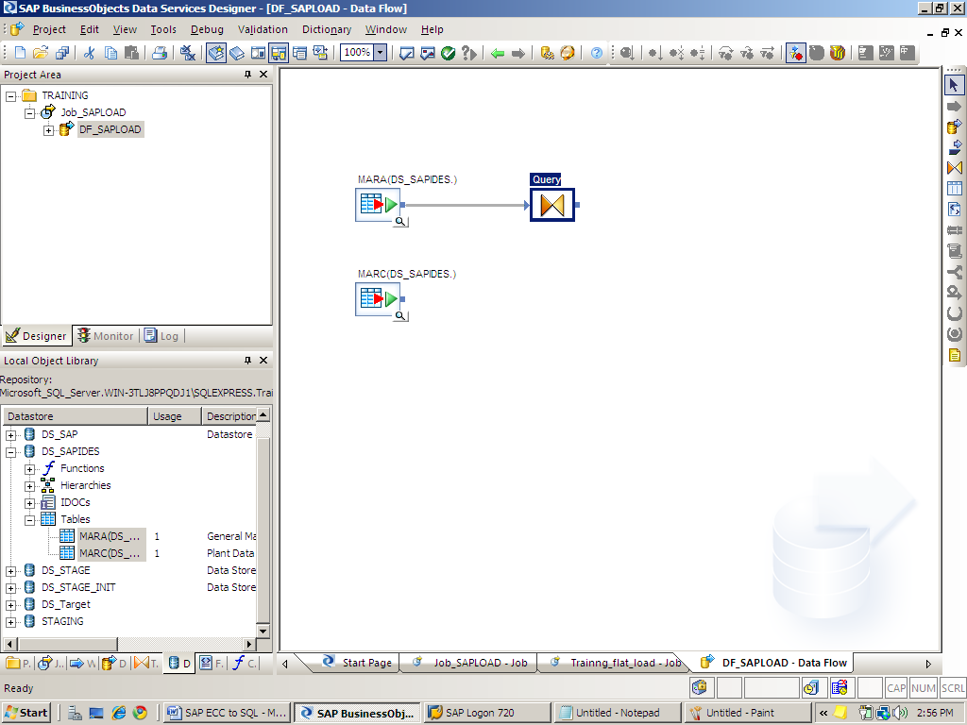Select the Annotation note palette icon
Viewport: 967px width, 725px height.
[955, 355]
